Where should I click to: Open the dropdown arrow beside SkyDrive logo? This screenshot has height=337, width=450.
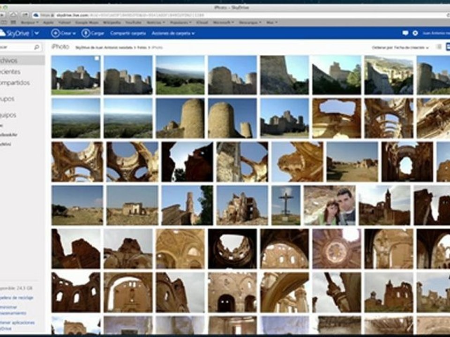click(x=37, y=33)
